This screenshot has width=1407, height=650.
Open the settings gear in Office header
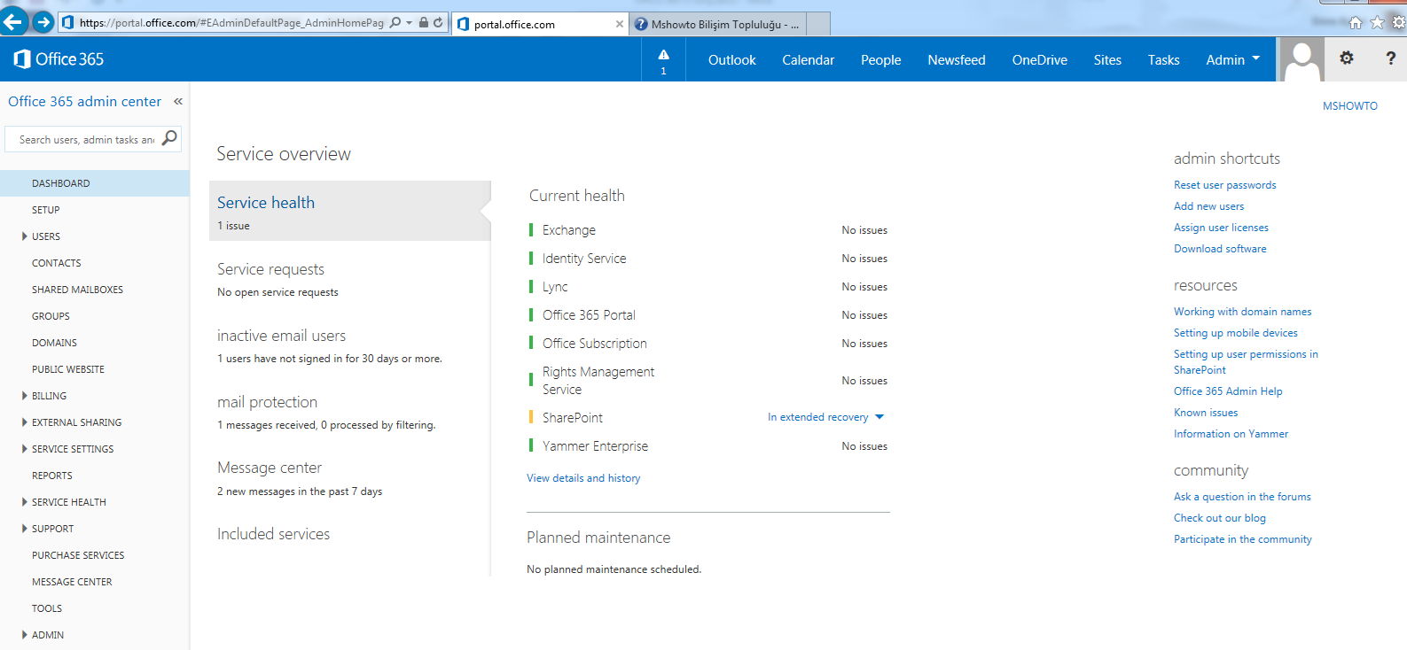click(x=1347, y=58)
